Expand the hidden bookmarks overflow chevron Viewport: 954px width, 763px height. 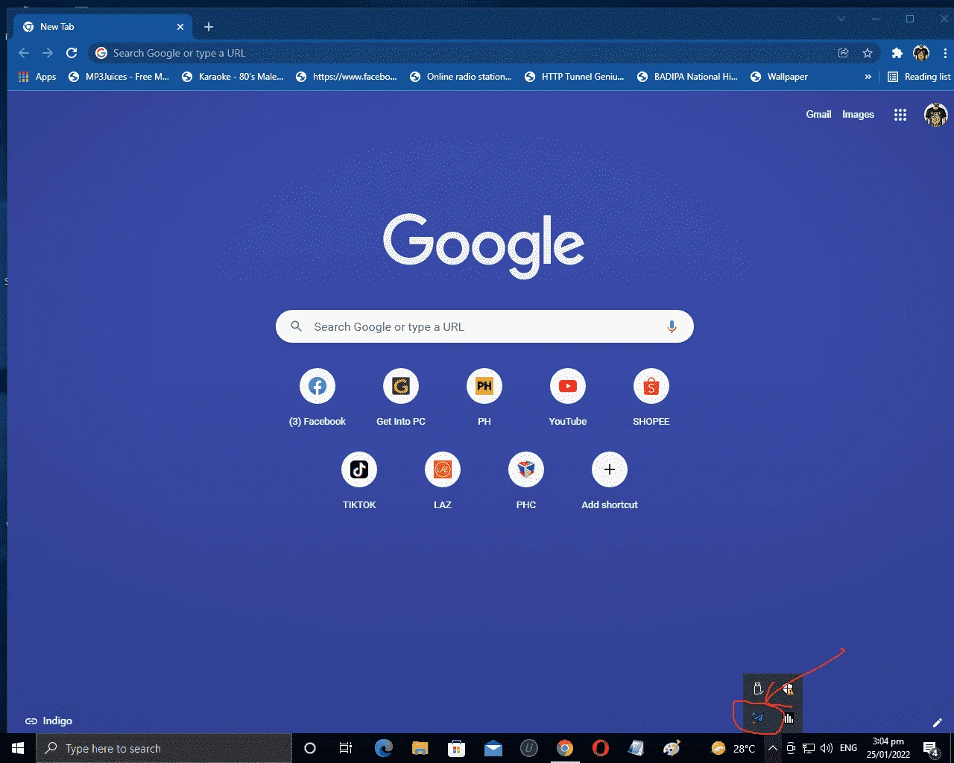868,77
